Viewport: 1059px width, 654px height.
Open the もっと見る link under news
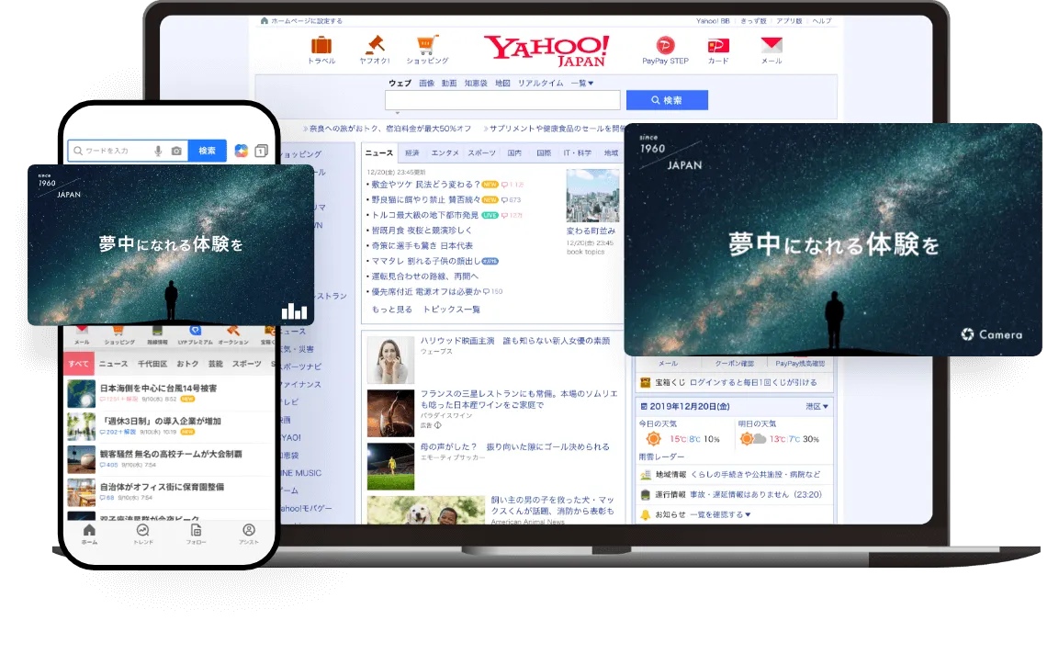392,310
